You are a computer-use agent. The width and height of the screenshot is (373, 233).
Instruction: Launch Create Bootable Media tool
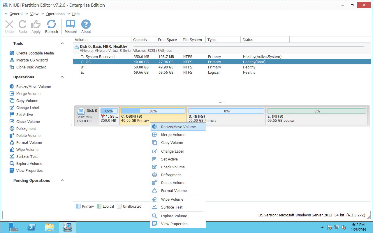pyautogui.click(x=35, y=53)
